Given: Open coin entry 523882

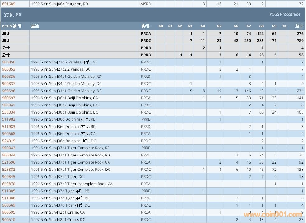Looking at the screenshot, I should [x=8, y=170].
